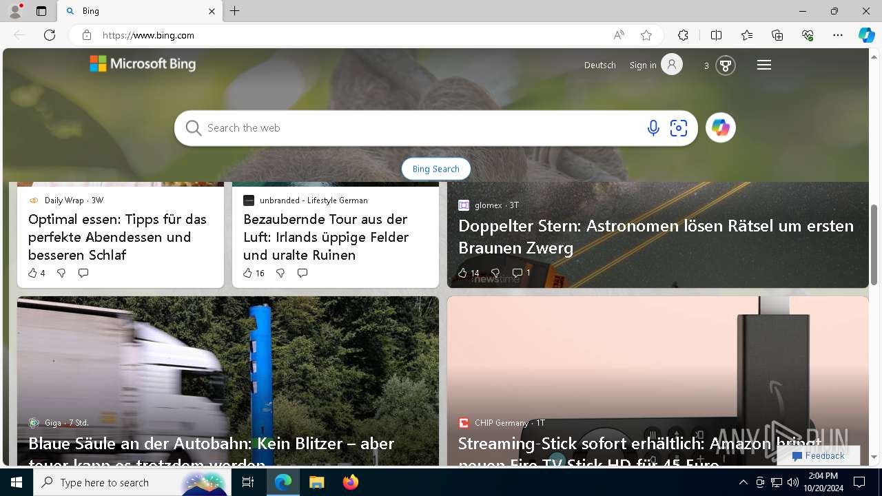Open Bezaubernde Tour aus der Luft headline
Viewport: 882px width, 496px height.
coord(326,237)
